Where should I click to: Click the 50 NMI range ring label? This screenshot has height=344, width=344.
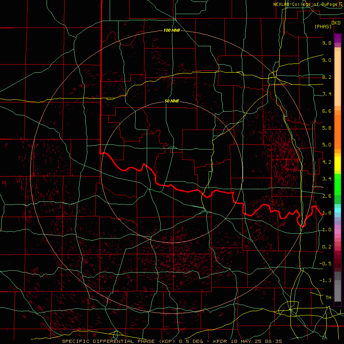pos(172,101)
